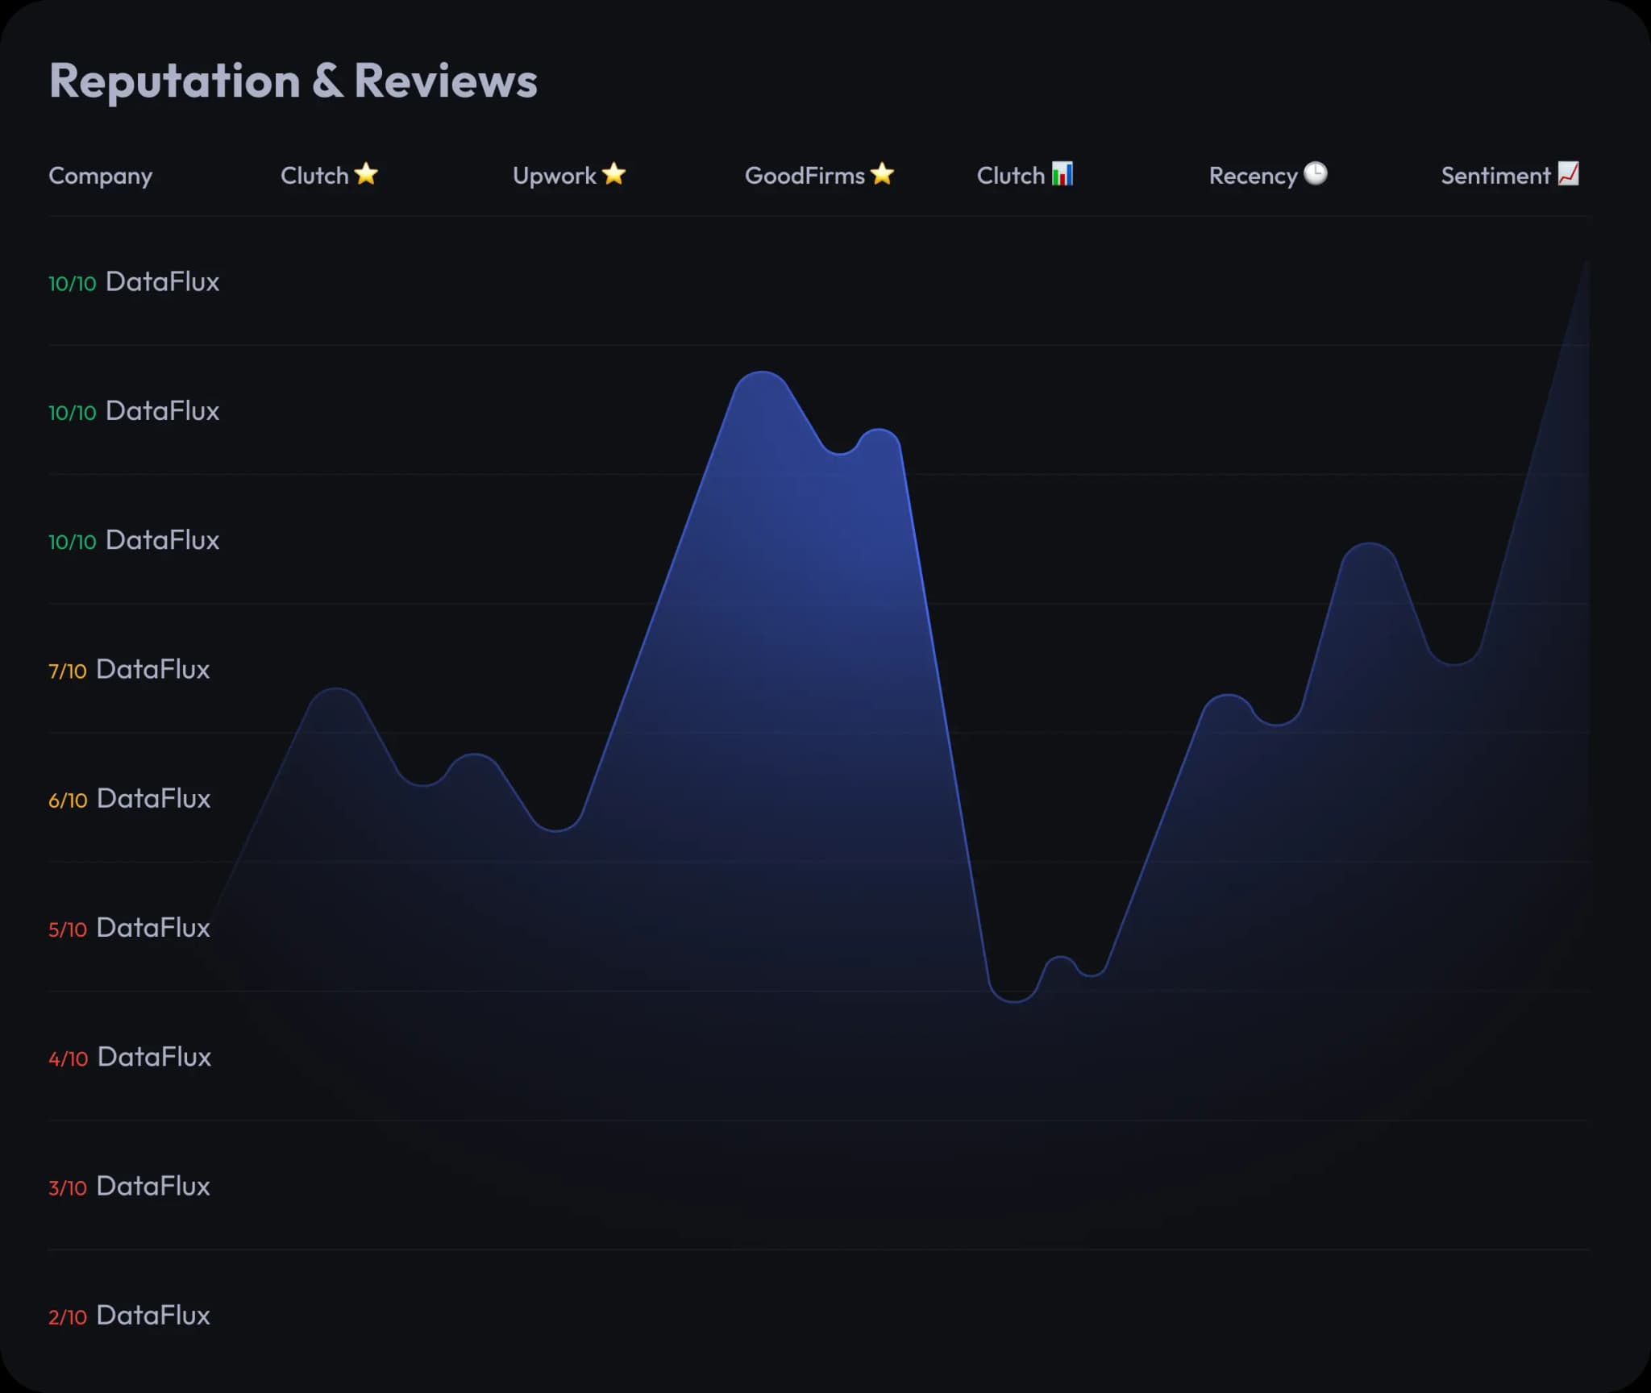Click the DataFlux row rated 2/10

[152, 1315]
